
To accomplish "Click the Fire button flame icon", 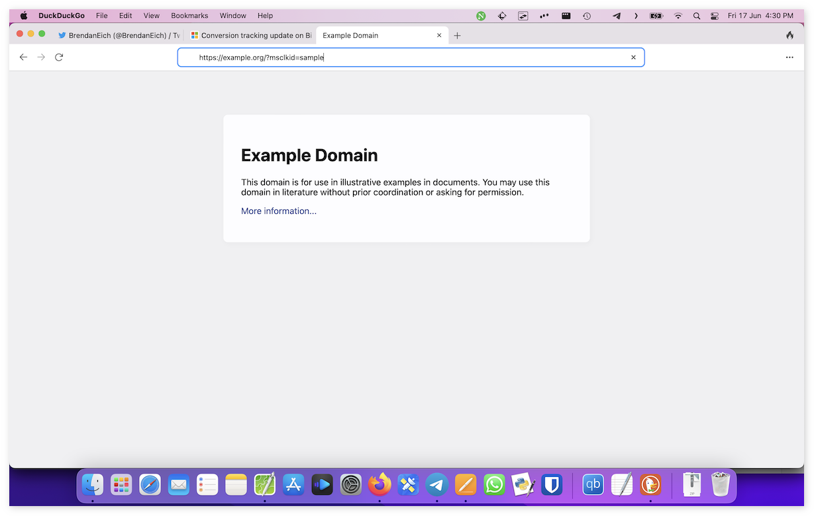I will pos(789,35).
